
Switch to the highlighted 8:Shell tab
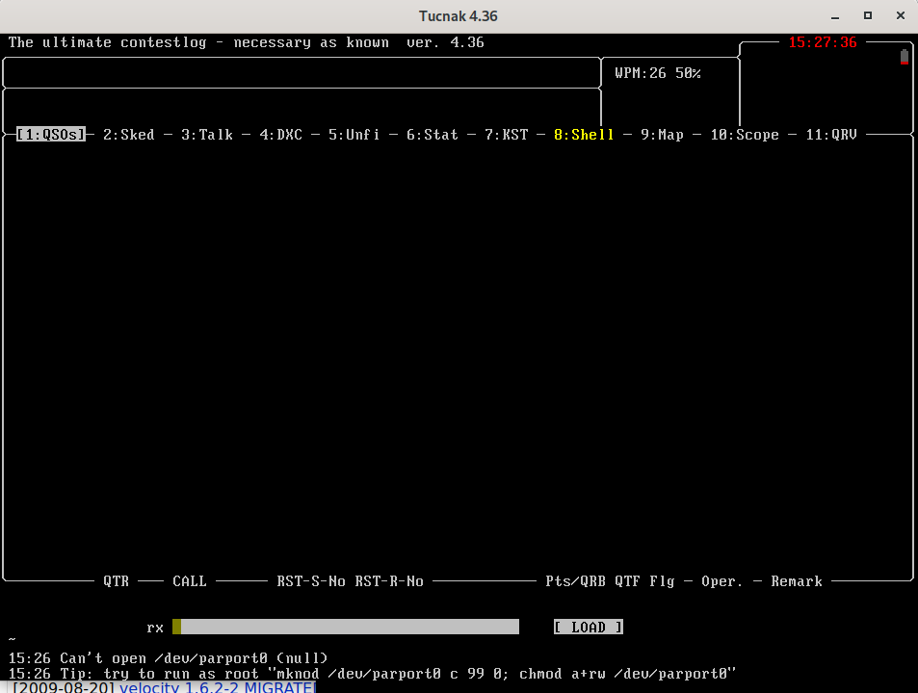click(x=585, y=135)
